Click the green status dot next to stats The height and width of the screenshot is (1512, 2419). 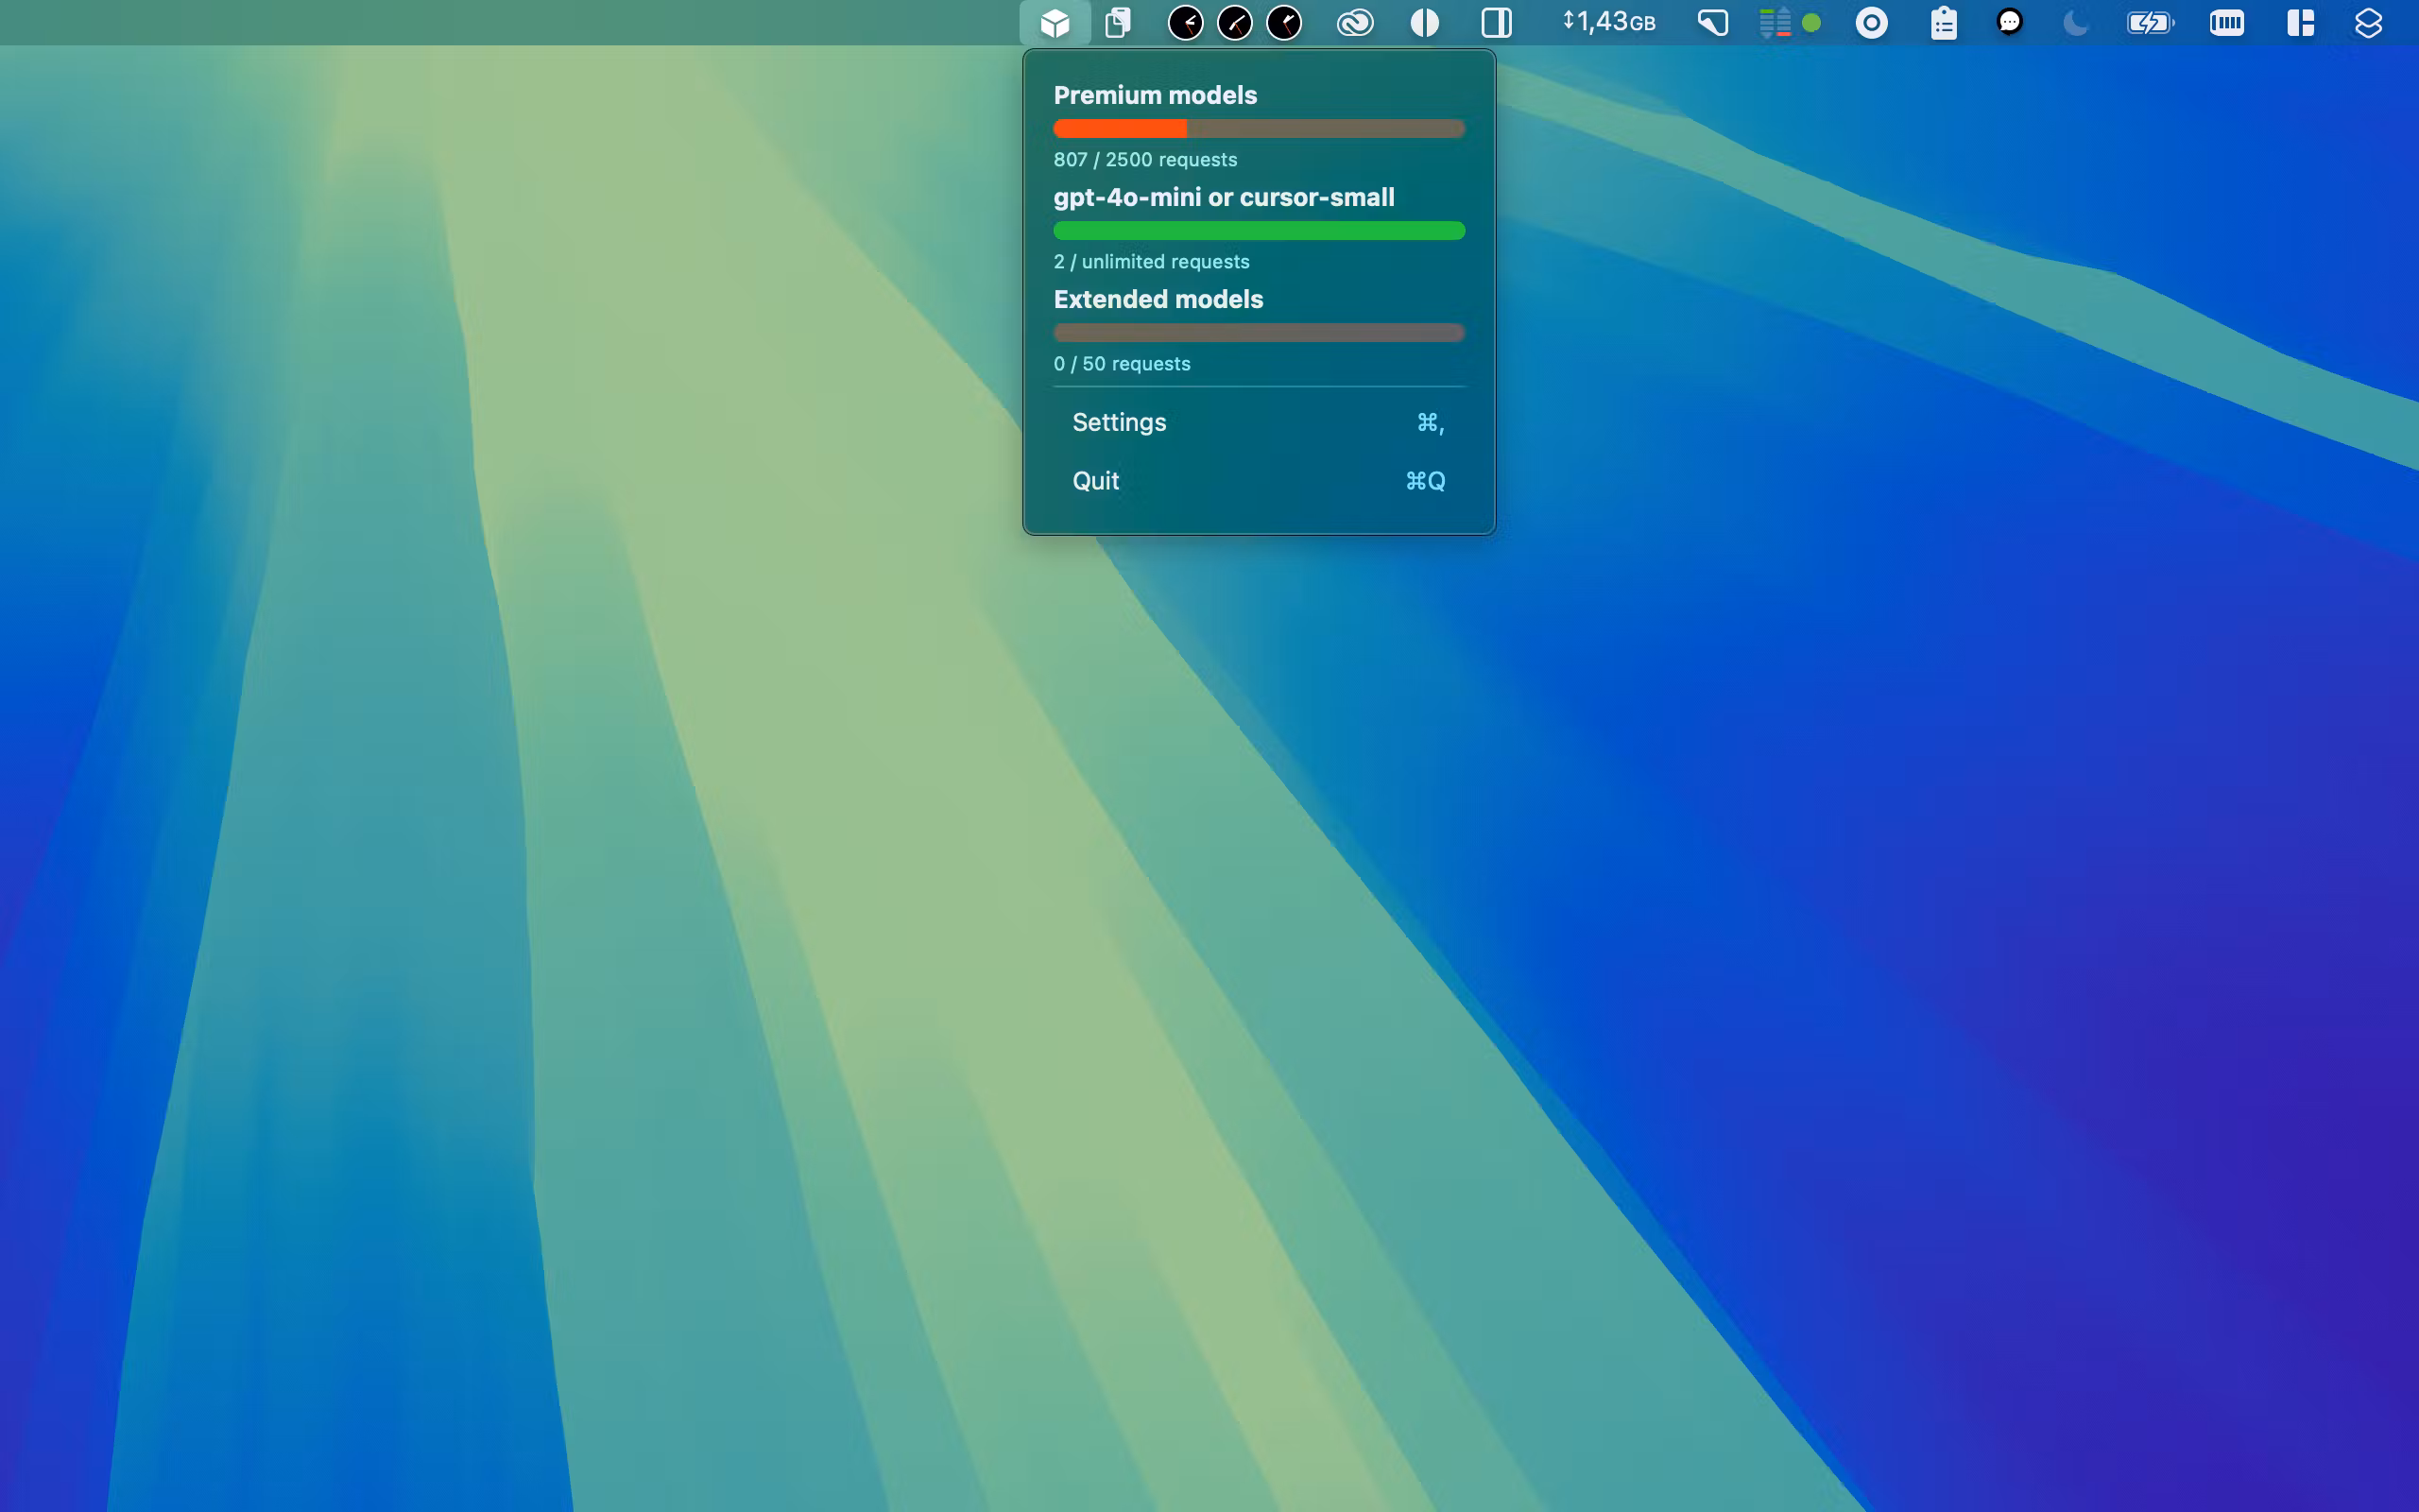[x=1811, y=22]
